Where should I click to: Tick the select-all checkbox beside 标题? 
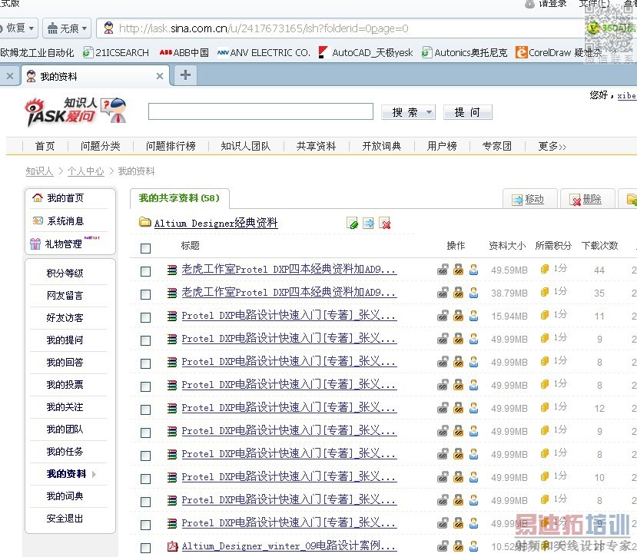145,248
